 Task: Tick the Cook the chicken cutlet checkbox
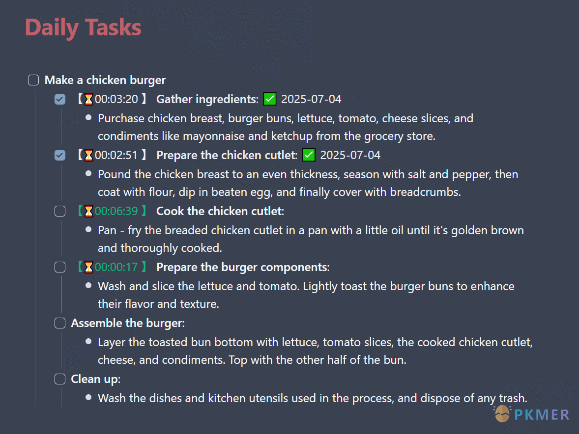tap(60, 211)
